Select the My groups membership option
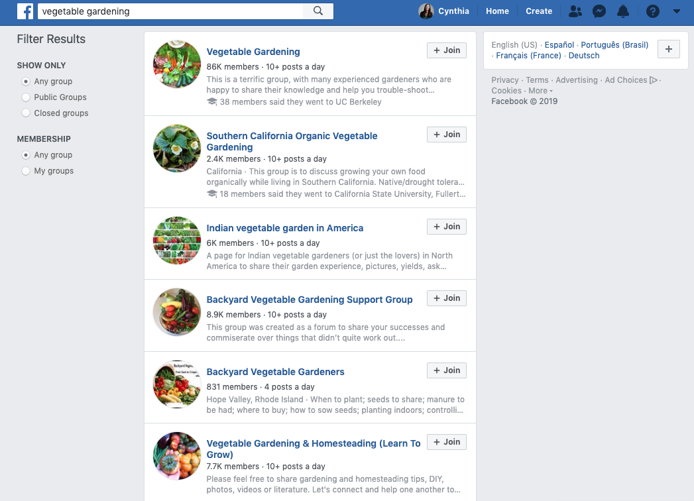 tap(48, 171)
